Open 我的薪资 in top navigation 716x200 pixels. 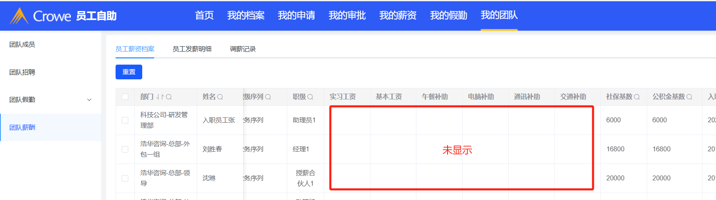coord(398,16)
